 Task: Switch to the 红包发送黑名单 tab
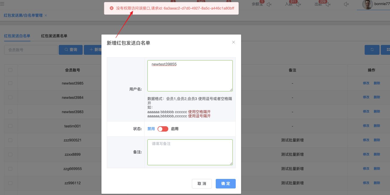(x=54, y=36)
